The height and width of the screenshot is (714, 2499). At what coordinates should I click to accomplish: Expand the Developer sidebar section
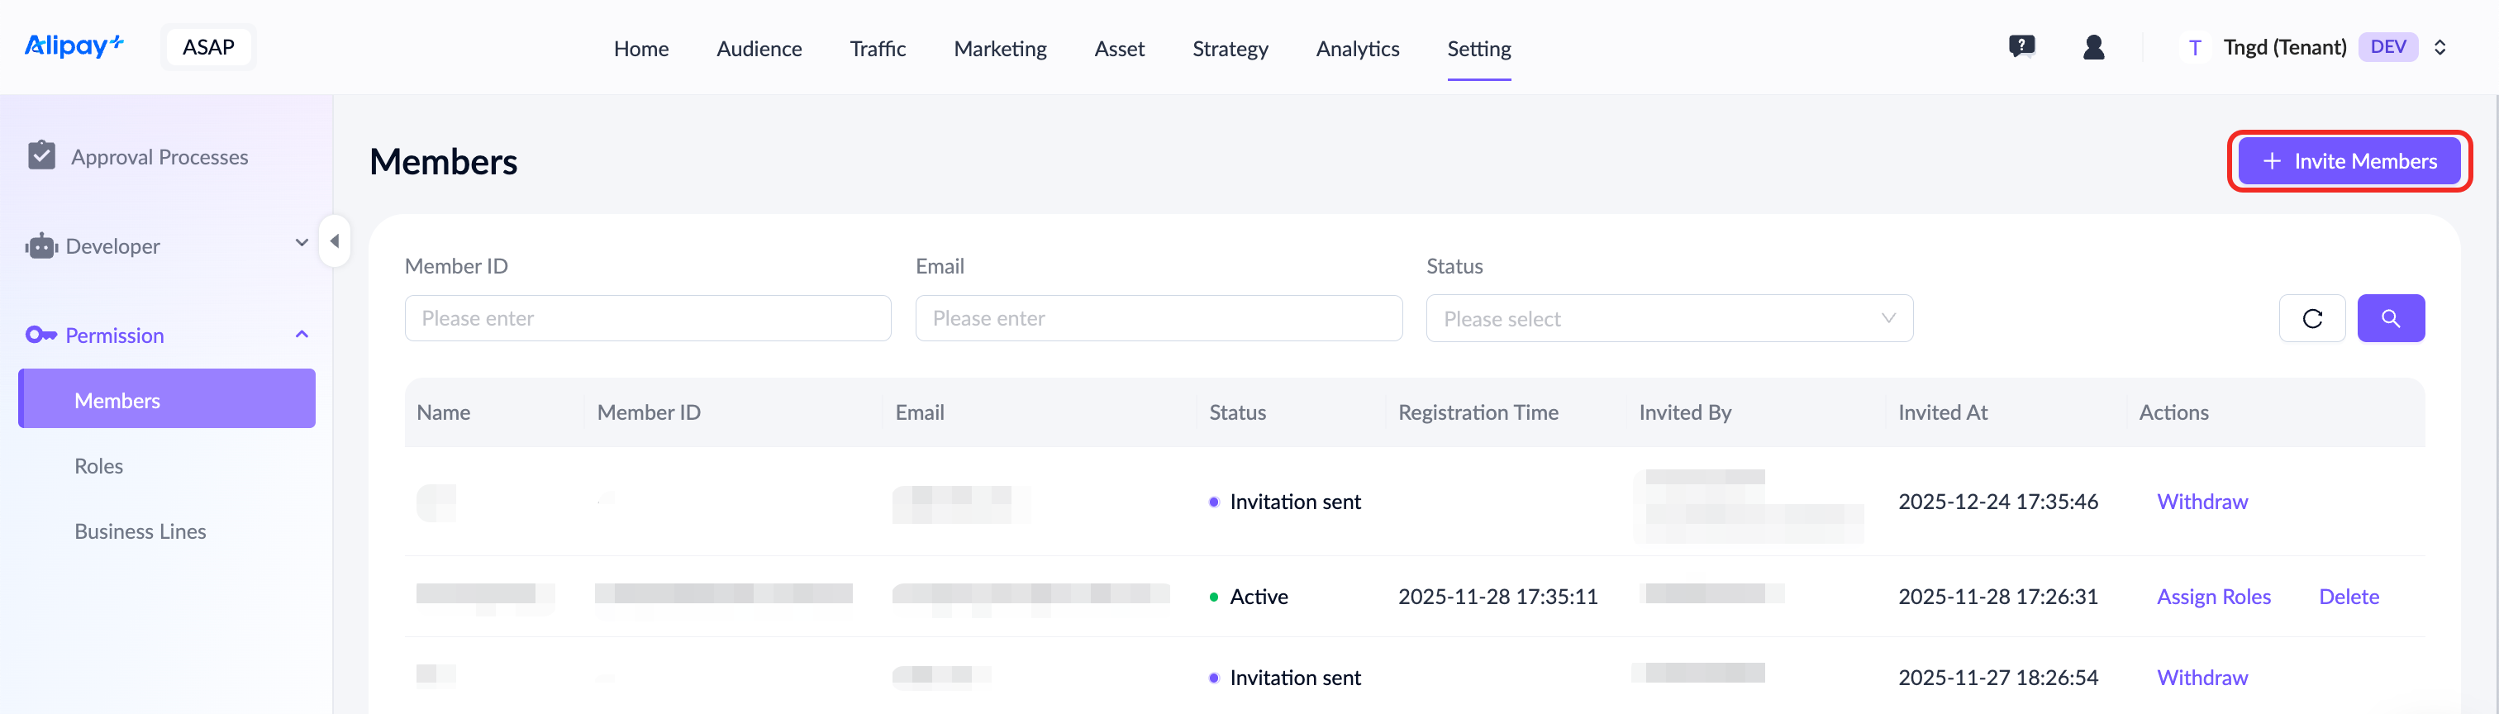302,242
